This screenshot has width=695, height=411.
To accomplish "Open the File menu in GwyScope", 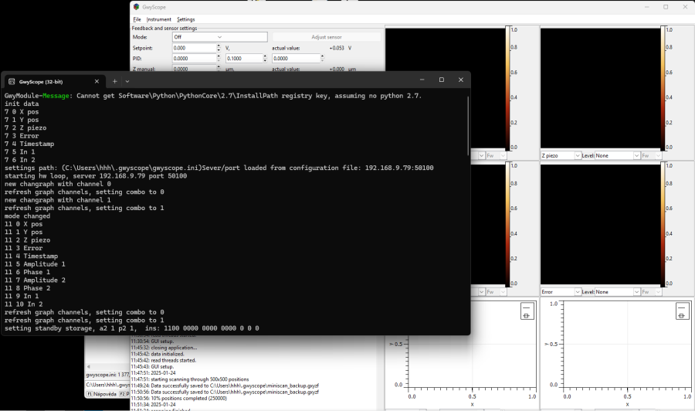I will 137,19.
